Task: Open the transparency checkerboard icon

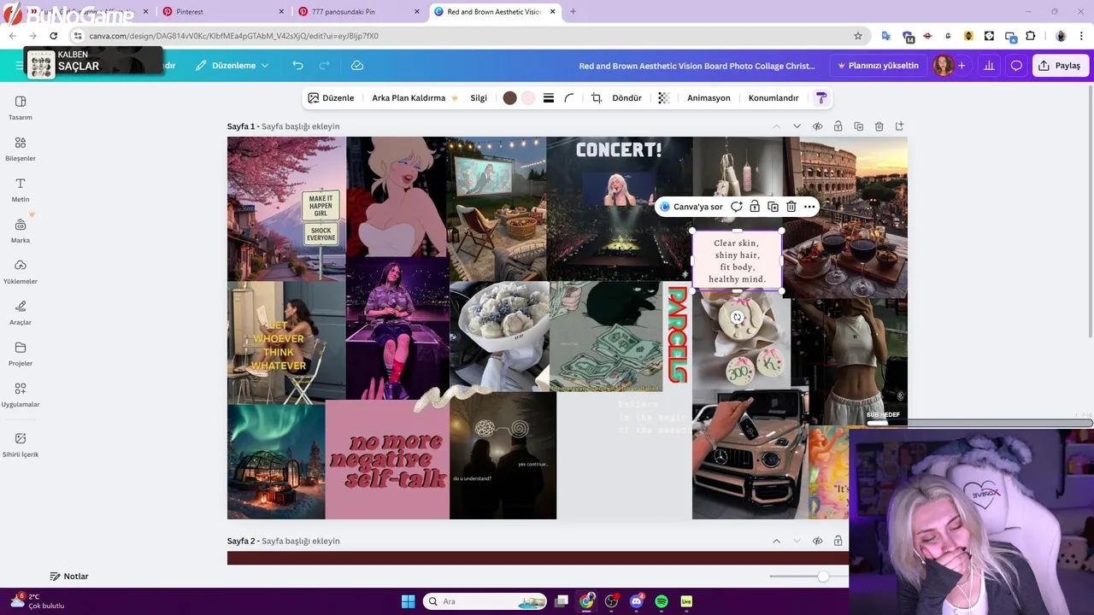Action: pos(663,98)
